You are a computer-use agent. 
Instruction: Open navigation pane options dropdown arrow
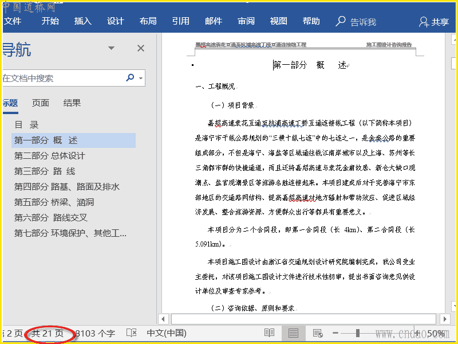[111, 48]
